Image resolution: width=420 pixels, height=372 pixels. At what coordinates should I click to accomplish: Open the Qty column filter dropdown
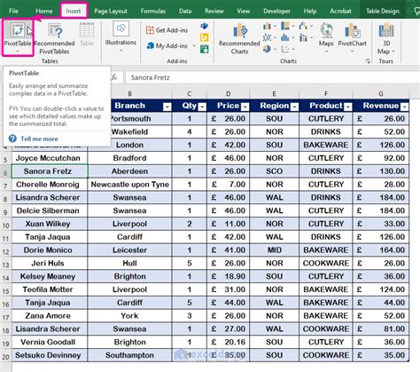[202, 107]
